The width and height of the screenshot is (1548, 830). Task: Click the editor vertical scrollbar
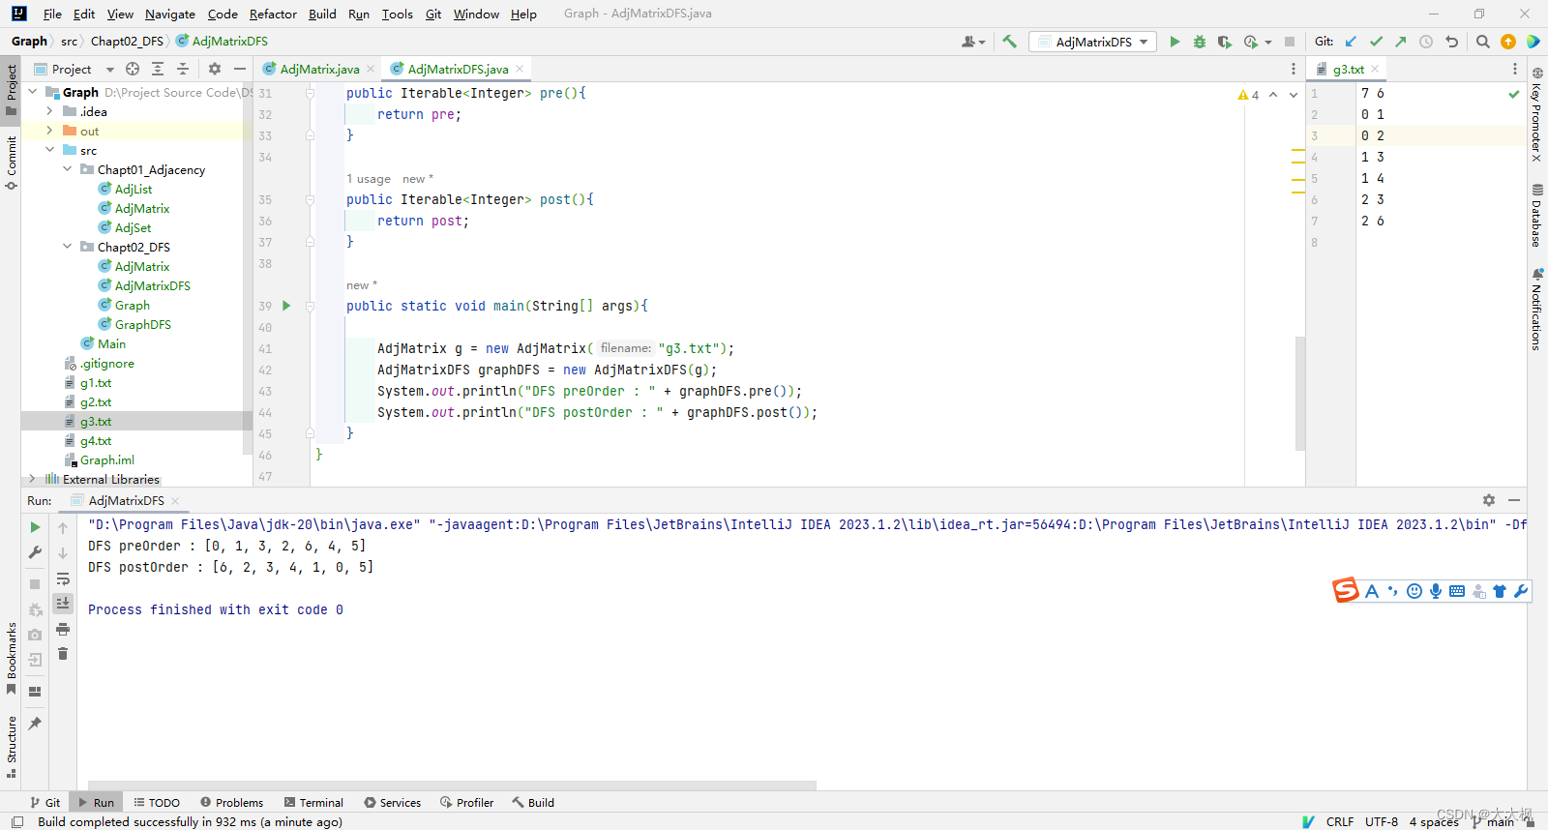tap(1300, 394)
